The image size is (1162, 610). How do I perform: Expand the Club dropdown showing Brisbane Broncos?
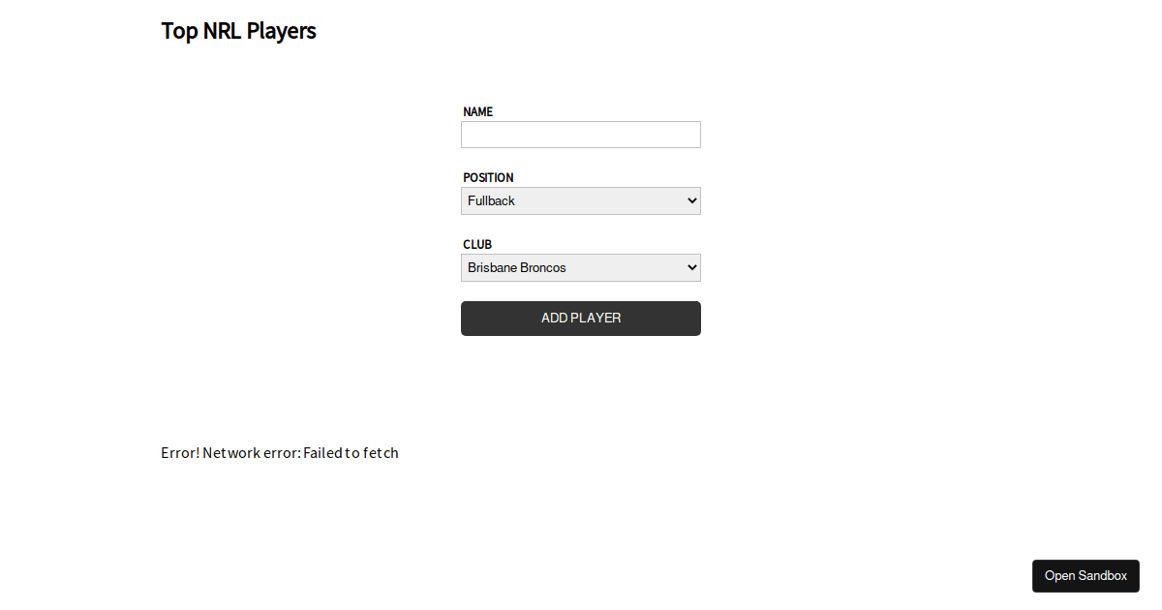(x=580, y=267)
